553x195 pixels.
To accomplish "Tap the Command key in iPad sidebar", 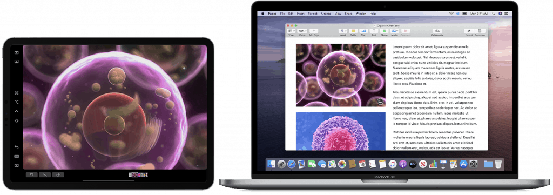I will 16,93.
